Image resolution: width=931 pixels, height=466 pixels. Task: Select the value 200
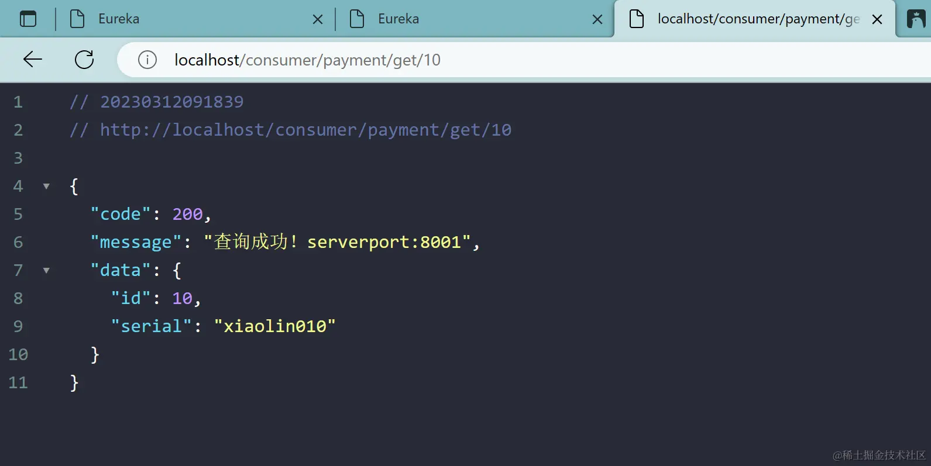[x=187, y=214]
